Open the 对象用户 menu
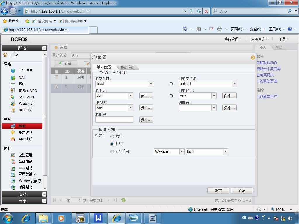 (259, 39)
